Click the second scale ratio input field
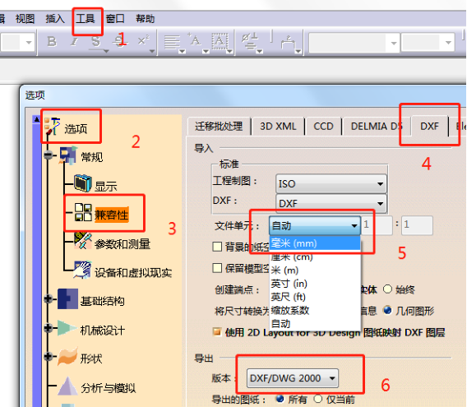 (x=417, y=225)
